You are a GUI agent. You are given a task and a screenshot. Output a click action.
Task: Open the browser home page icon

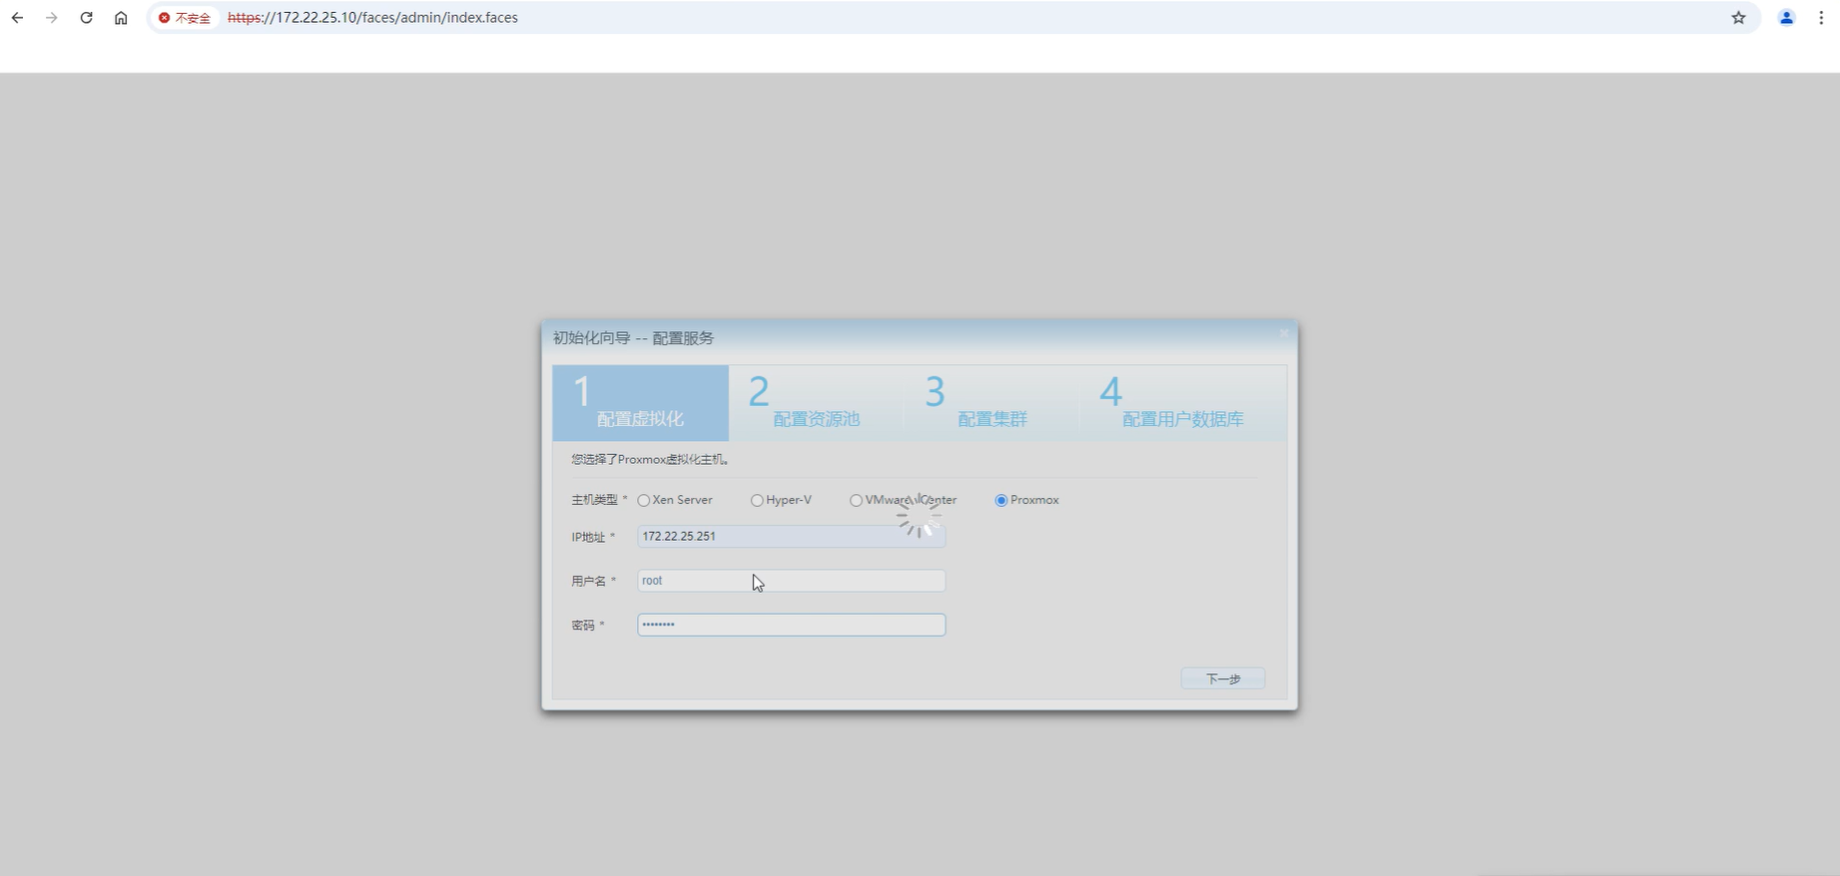[121, 18]
